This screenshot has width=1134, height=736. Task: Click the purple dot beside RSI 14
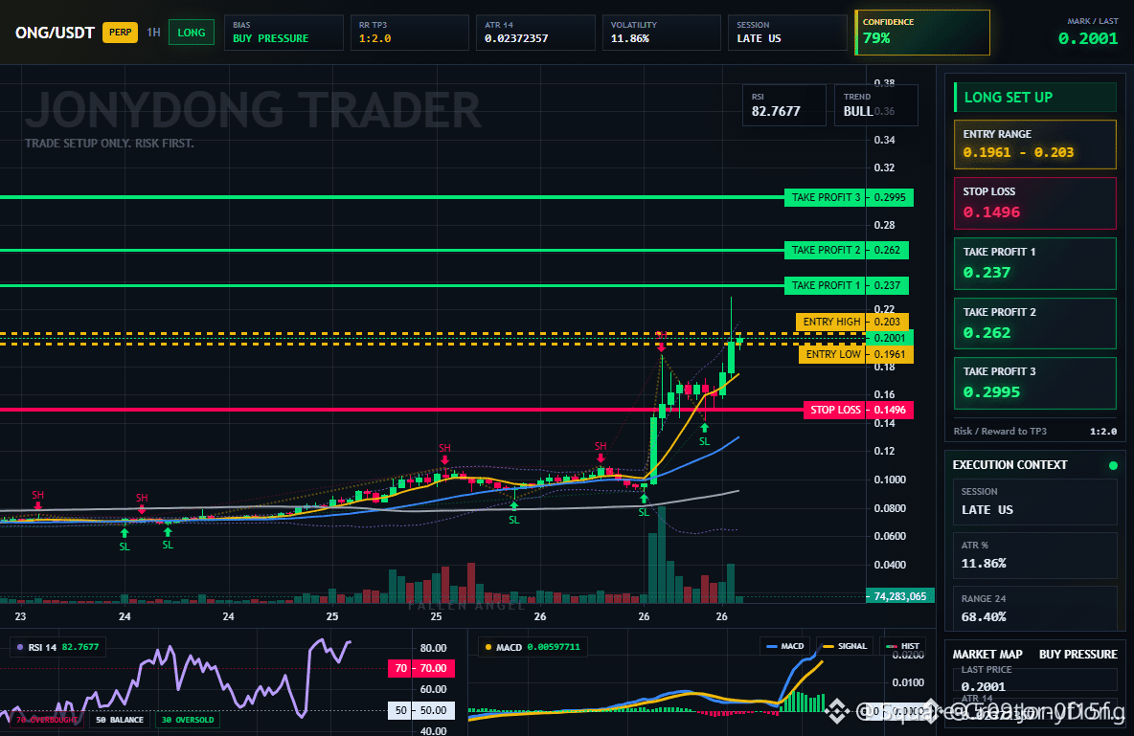20,647
